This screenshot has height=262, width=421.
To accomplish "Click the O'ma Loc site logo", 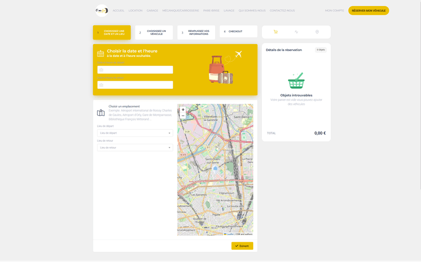I will (x=102, y=11).
